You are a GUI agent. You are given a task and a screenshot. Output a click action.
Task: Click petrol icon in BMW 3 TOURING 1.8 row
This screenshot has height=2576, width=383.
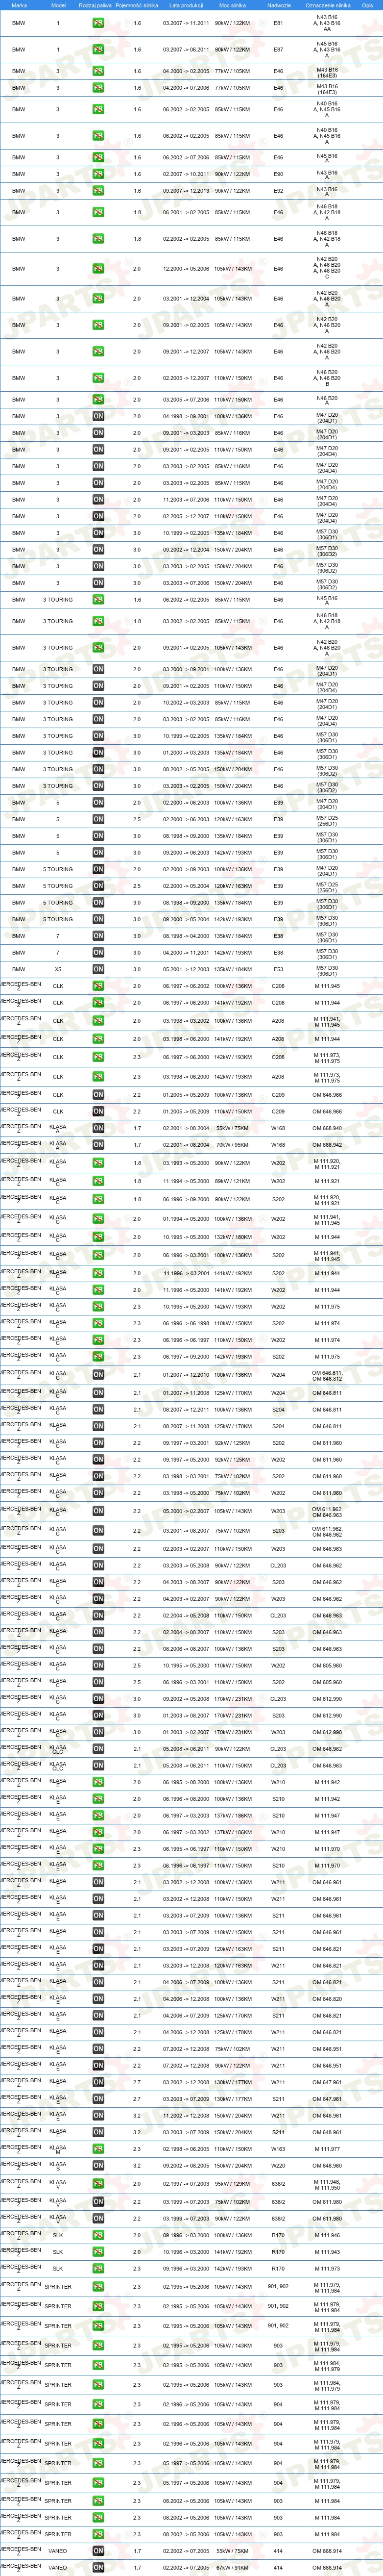pos(98,621)
